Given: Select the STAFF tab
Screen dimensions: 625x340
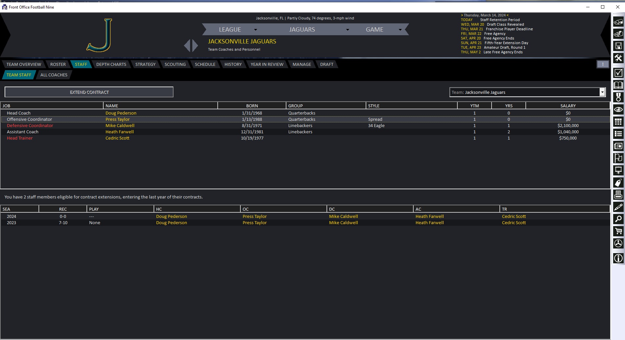Looking at the screenshot, I should (x=81, y=64).
